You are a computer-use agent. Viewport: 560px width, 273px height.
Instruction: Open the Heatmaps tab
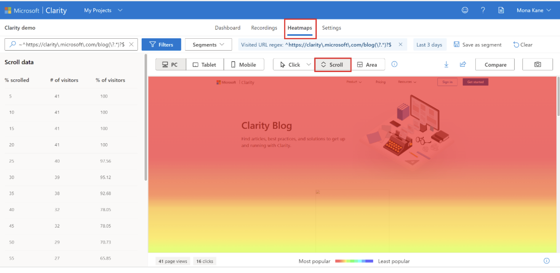tap(300, 28)
